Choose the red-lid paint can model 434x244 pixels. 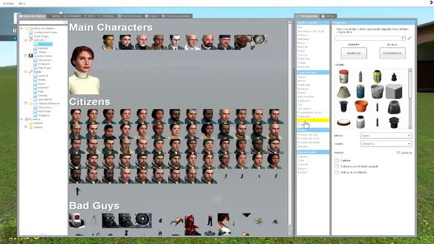(344, 77)
